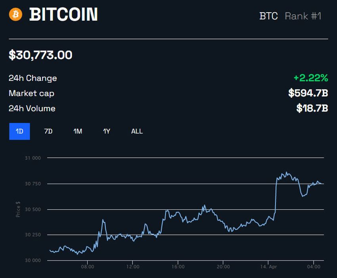
Task: Switch to the 7D timeframe
Action: (48, 131)
